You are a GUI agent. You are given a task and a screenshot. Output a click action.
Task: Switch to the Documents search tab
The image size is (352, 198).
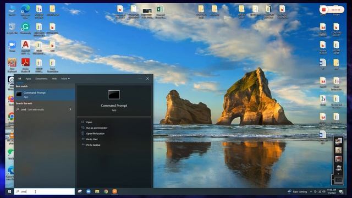point(41,79)
